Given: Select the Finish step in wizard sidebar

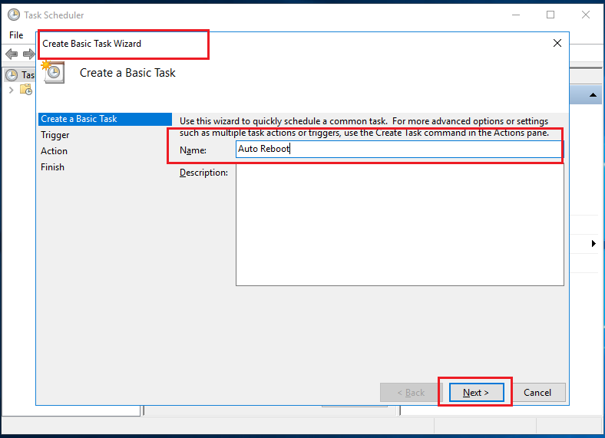Looking at the screenshot, I should (x=52, y=167).
